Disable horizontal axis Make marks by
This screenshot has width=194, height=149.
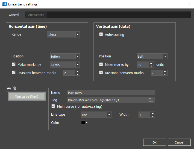(x=14, y=65)
